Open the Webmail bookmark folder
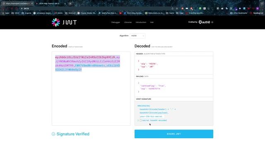 tap(70, 13)
